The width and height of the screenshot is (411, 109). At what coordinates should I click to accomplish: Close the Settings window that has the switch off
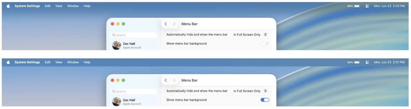tap(112, 24)
